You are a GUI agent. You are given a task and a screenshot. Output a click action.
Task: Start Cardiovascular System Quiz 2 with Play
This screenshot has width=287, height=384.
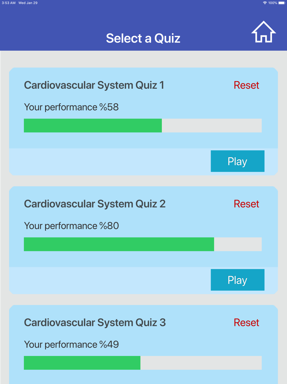pyautogui.click(x=238, y=280)
